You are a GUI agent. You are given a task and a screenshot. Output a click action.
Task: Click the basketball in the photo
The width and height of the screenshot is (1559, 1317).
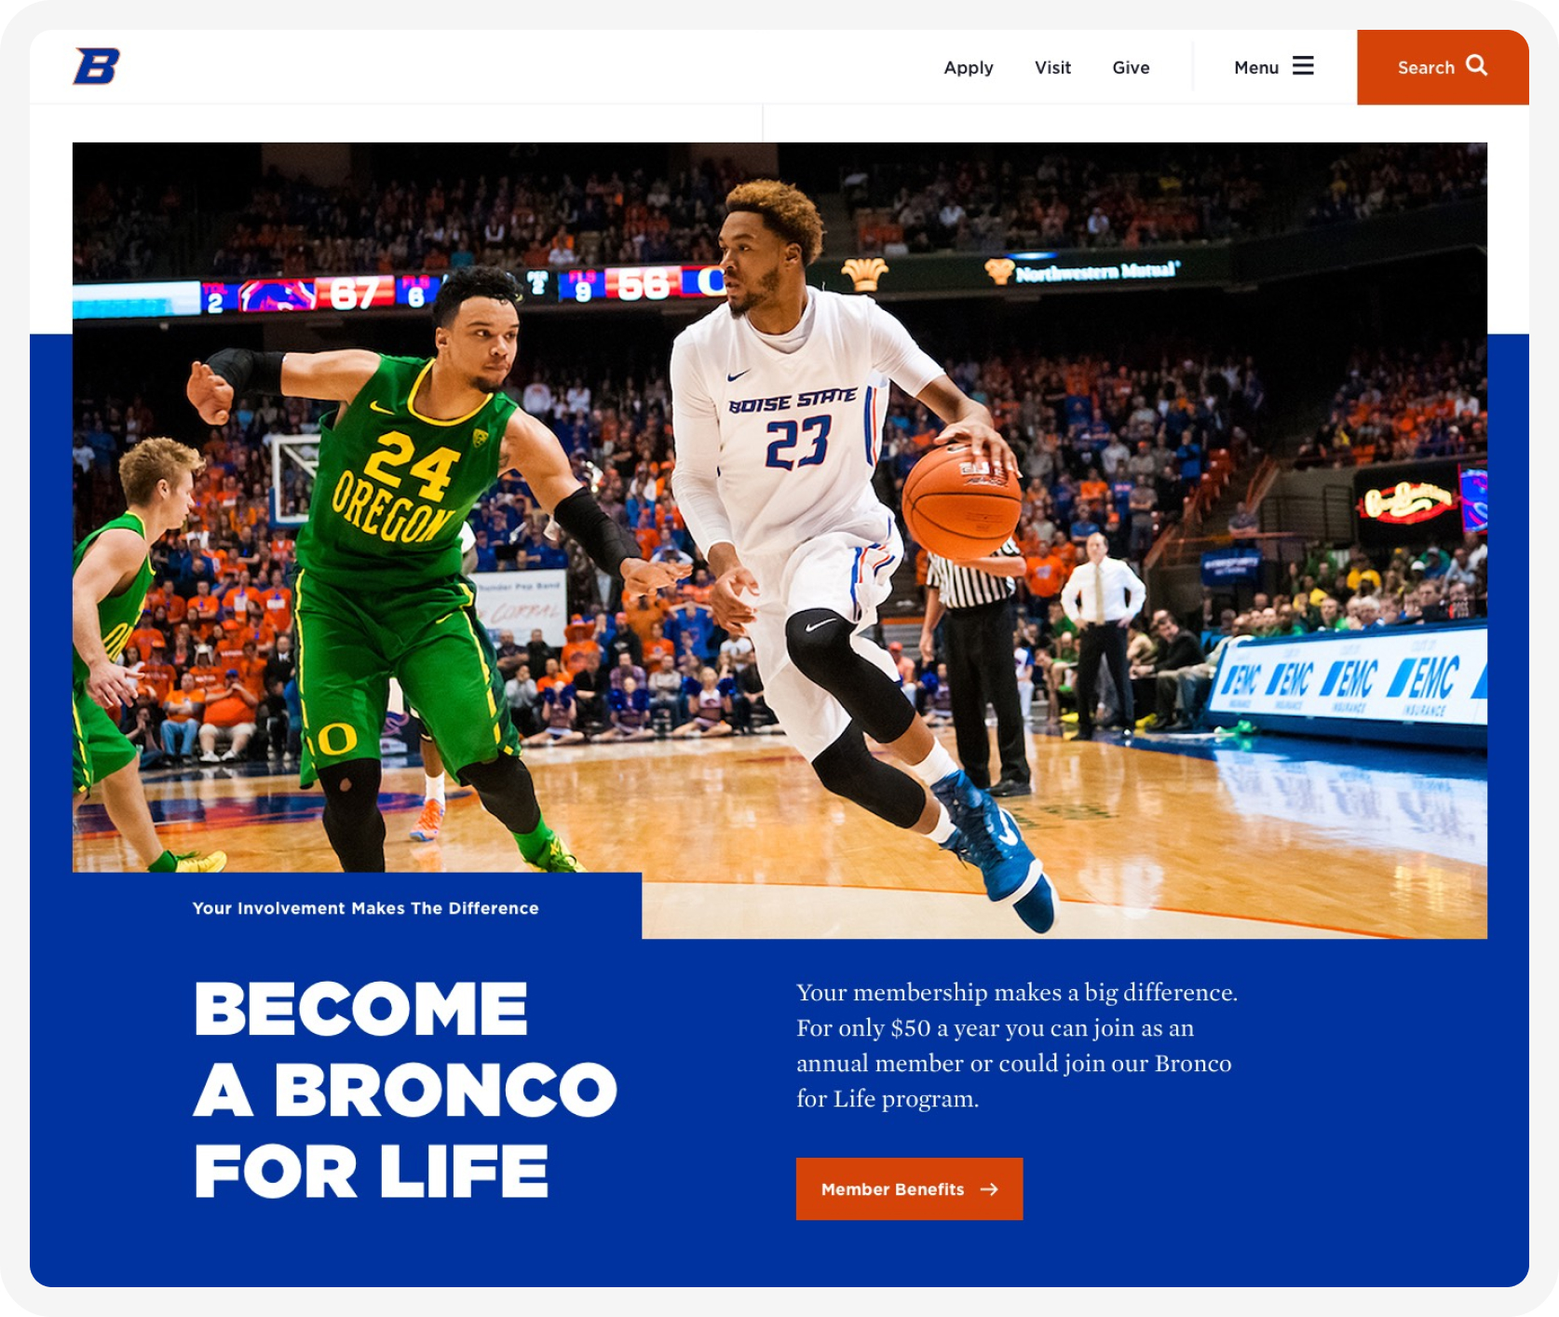[962, 502]
